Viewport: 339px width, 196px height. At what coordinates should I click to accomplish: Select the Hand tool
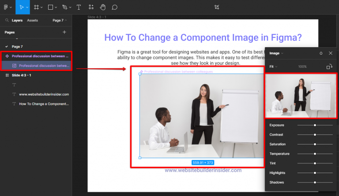(x=103, y=7)
